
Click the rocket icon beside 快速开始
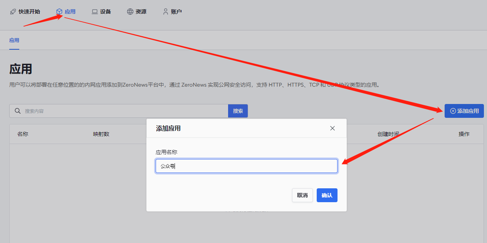[x=13, y=12]
